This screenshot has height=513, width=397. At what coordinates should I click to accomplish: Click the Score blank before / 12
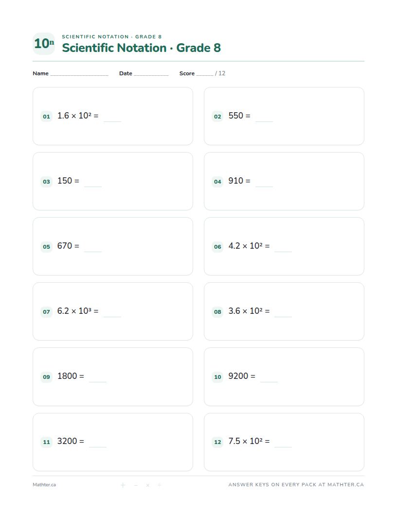tap(205, 74)
